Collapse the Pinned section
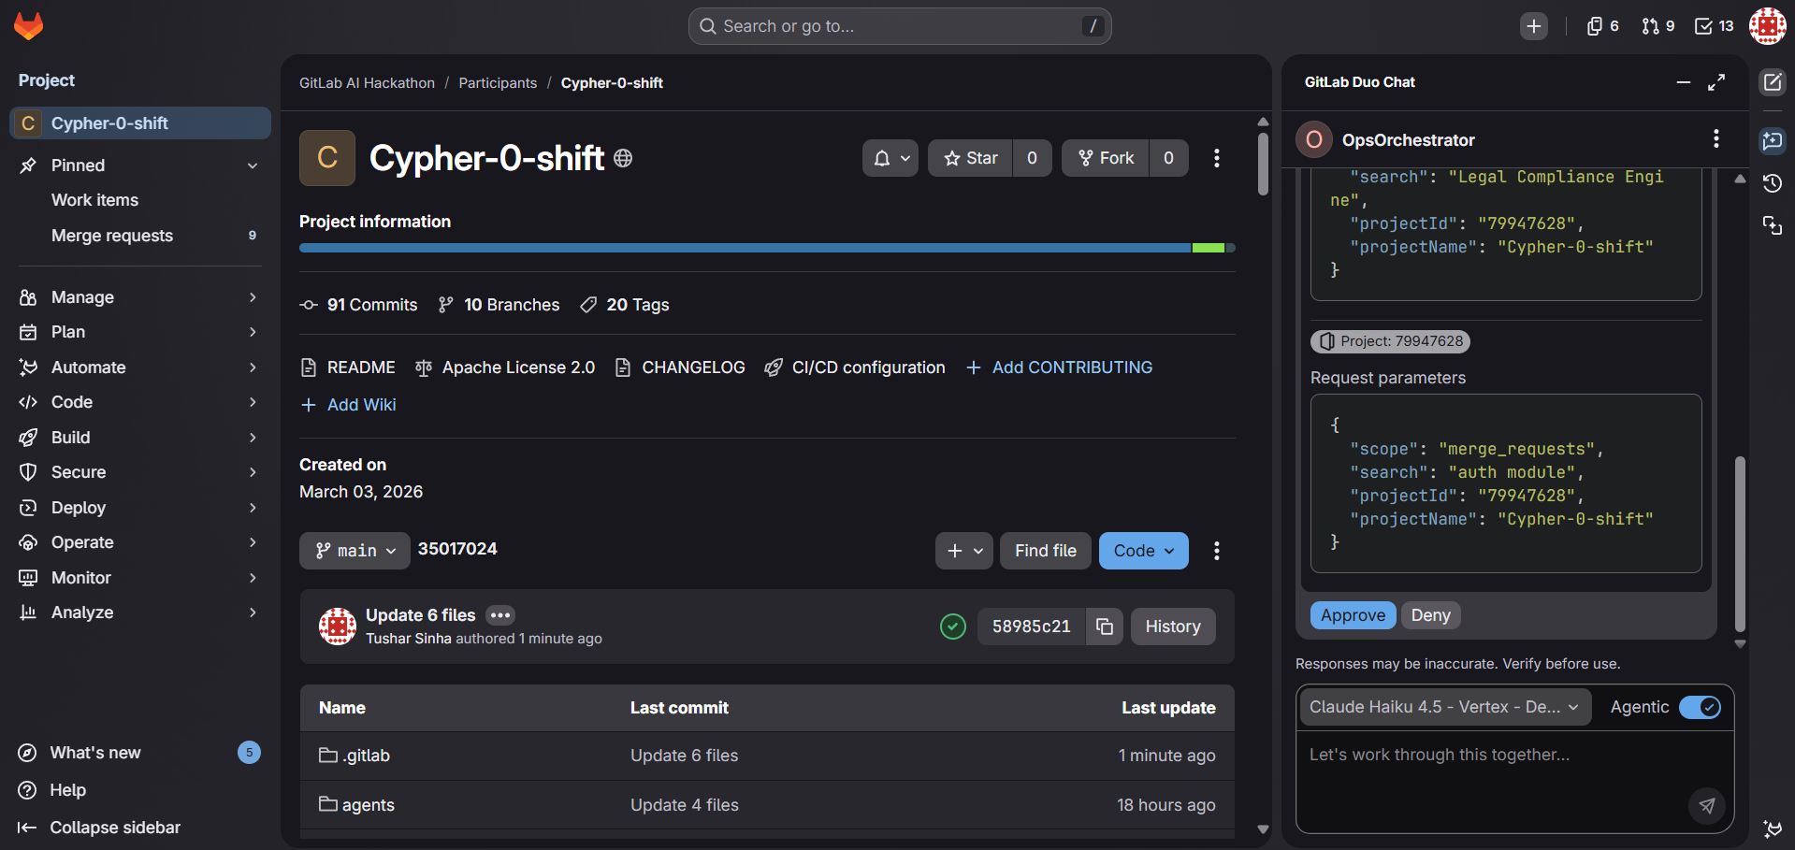 coord(140,166)
